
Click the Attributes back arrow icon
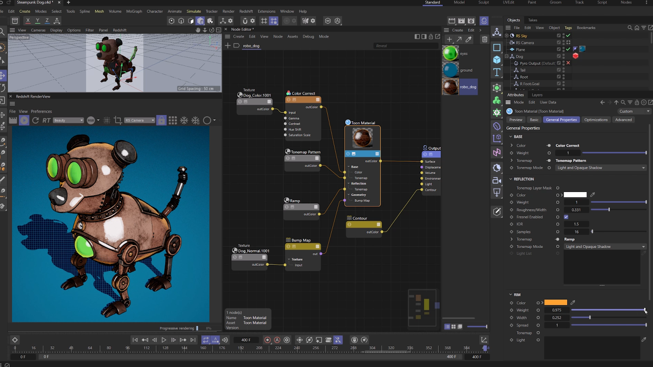(602, 102)
